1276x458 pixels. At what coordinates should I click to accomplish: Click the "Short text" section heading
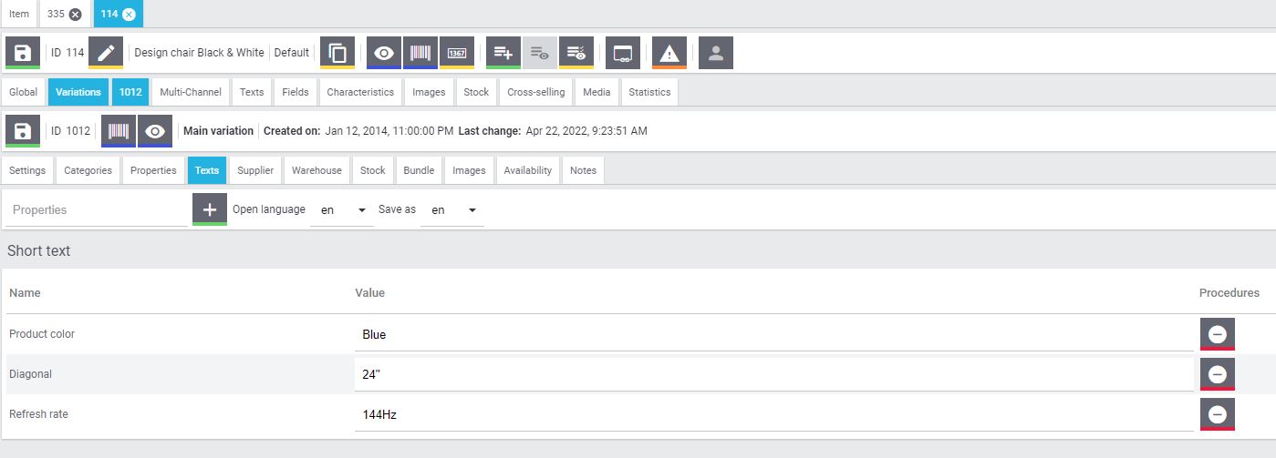click(x=39, y=250)
